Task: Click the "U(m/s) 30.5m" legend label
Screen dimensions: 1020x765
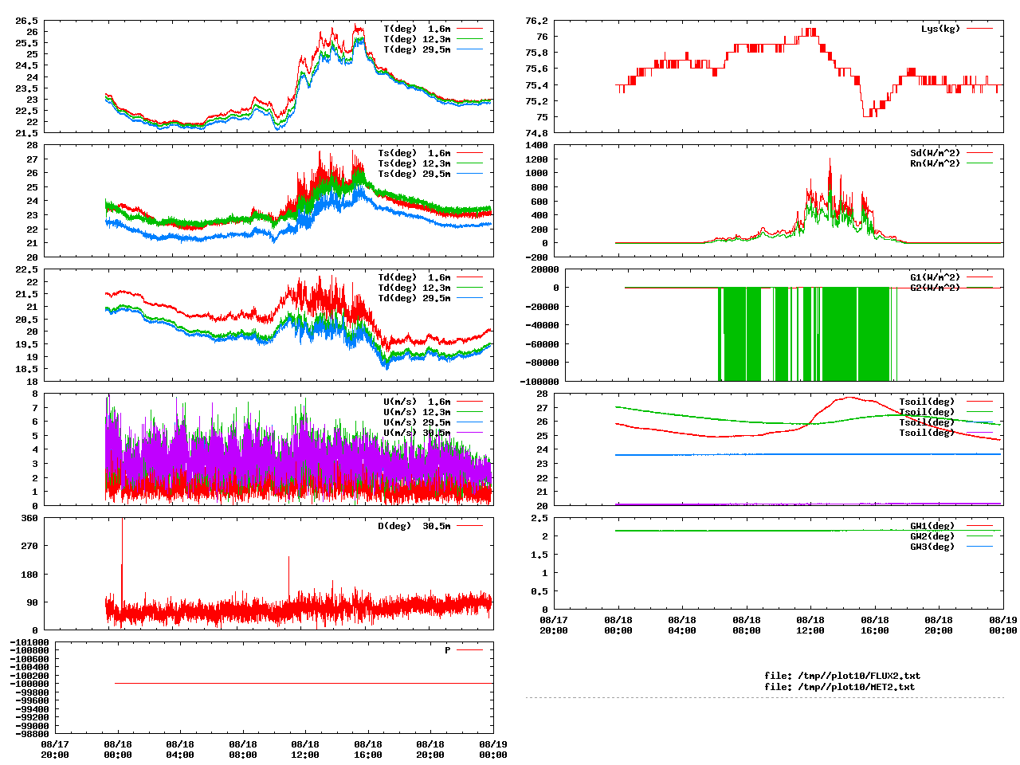Action: click(417, 433)
